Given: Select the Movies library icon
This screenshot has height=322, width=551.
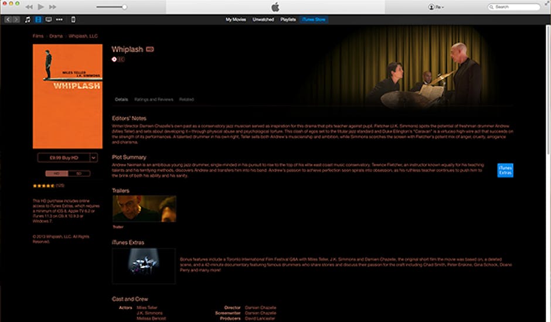Looking at the screenshot, I should click(x=38, y=19).
